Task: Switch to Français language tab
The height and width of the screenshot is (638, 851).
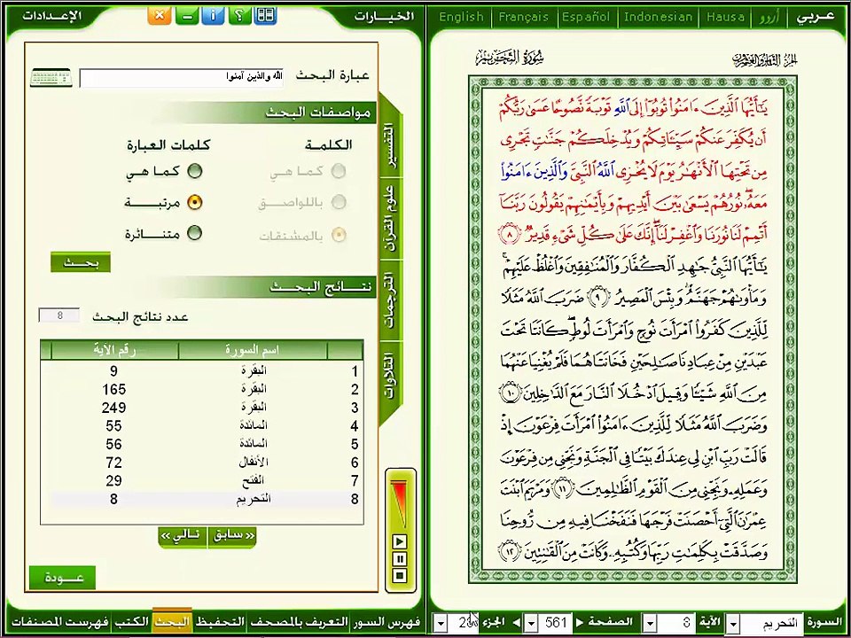Action: point(524,17)
